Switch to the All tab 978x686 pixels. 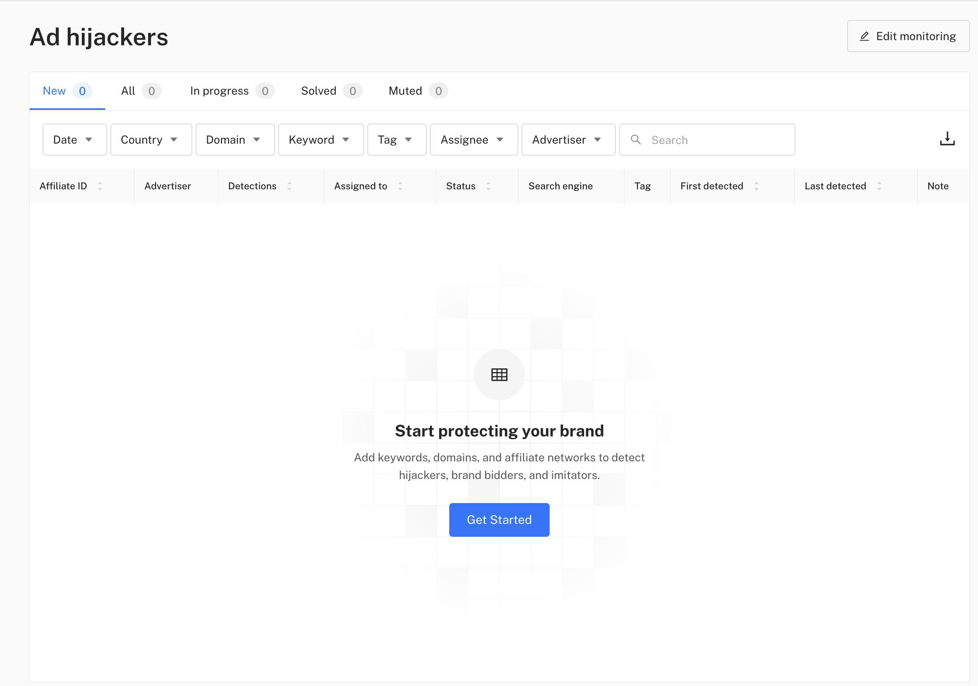pos(141,91)
